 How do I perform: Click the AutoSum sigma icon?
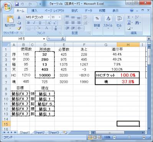click(x=128, y=17)
